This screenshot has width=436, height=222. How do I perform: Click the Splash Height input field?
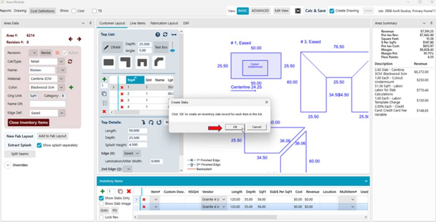tap(138, 145)
